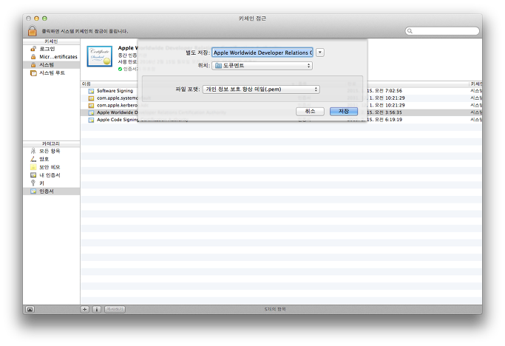Click the padlock icon to unlock the keychain

(32, 30)
